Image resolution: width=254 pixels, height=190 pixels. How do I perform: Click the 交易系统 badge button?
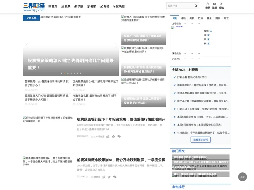(31, 18)
